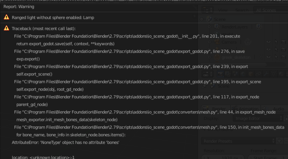
Task: Toggle renderability camera icon for Camera
Action: [283, 42]
